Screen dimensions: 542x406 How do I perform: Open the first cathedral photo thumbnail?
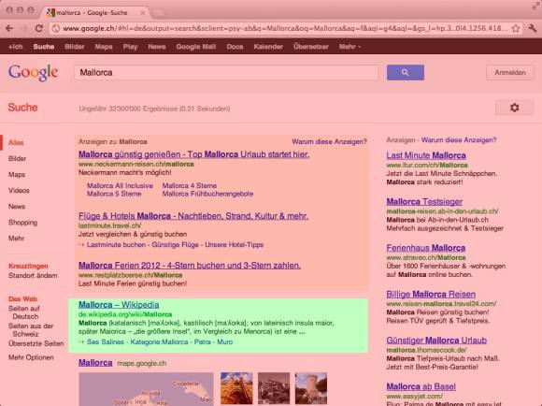click(236, 388)
